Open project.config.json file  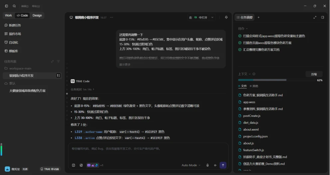pyautogui.click(x=253, y=136)
